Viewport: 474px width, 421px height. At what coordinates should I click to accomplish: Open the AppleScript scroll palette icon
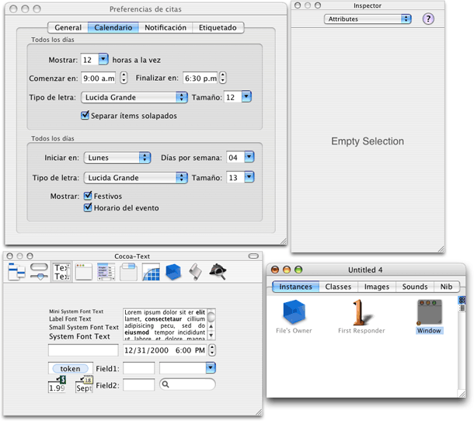tap(195, 271)
